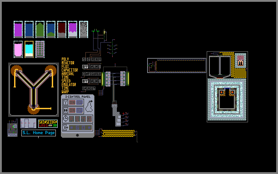Screen dimensions: 278x174
Task: Select the cyan liquid storage tank
Action: [x=29, y=49]
